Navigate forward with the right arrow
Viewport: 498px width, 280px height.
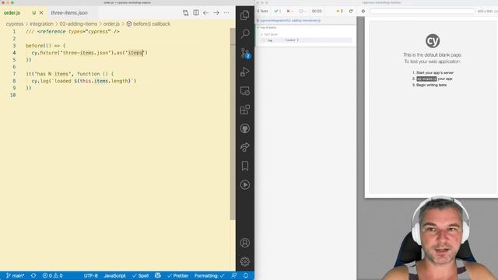(216, 12)
